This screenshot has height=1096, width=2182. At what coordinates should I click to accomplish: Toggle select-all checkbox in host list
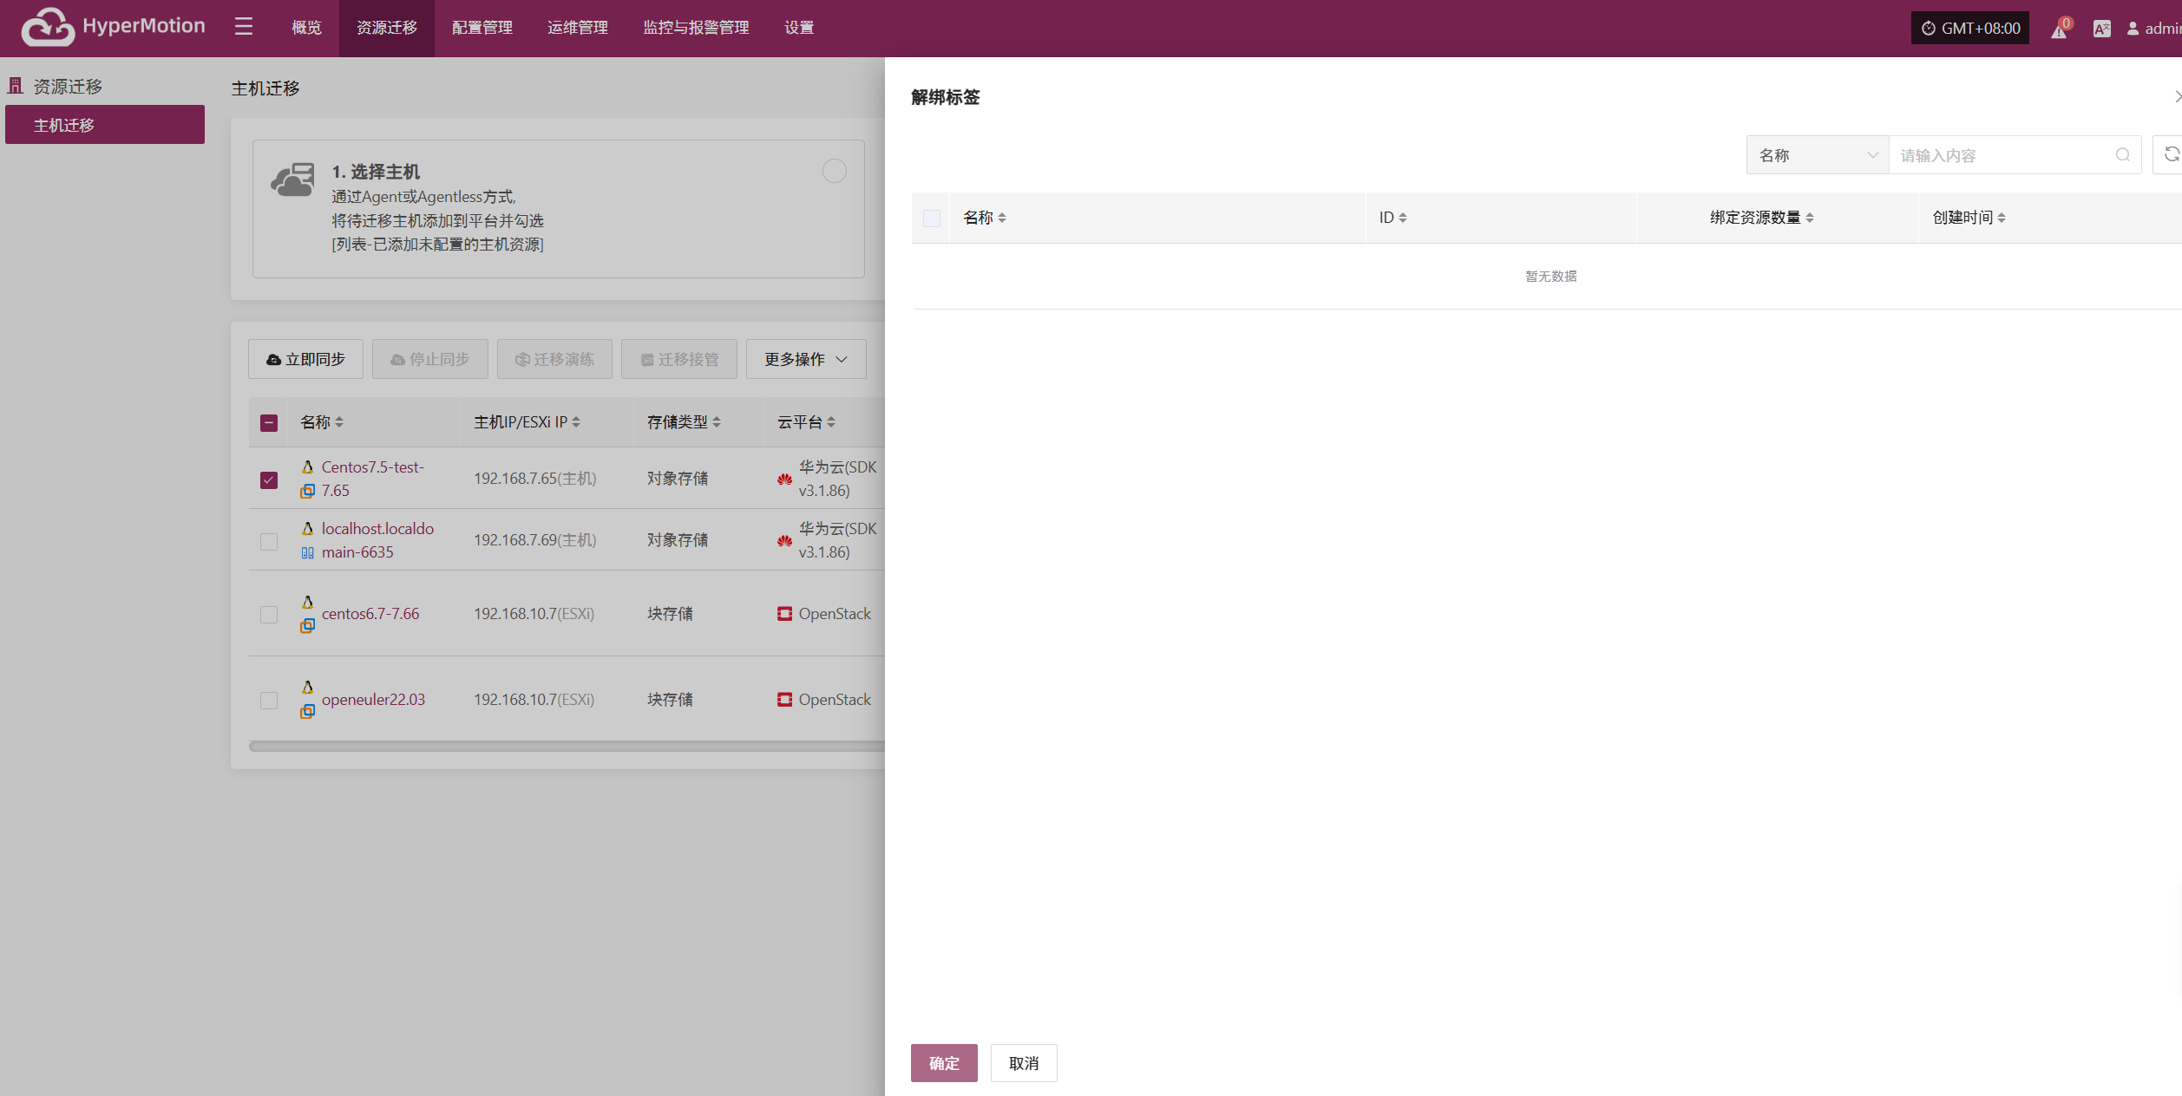pos(269,423)
